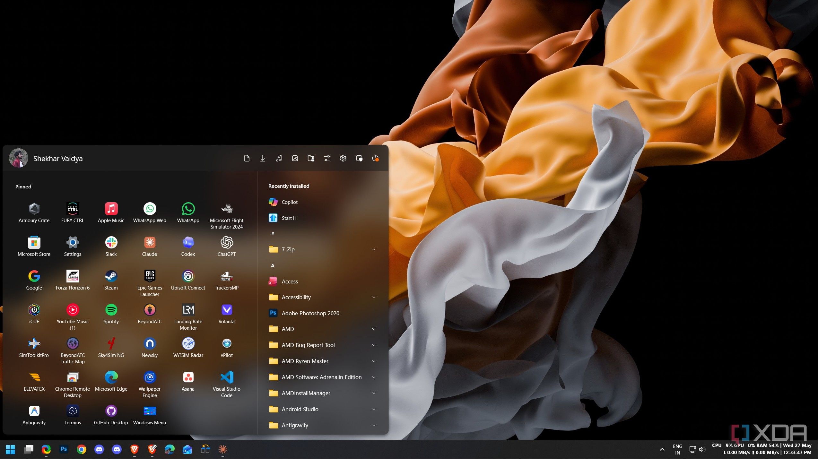The image size is (818, 459).
Task: Open Downloads shortcut in Start header
Action: point(263,158)
